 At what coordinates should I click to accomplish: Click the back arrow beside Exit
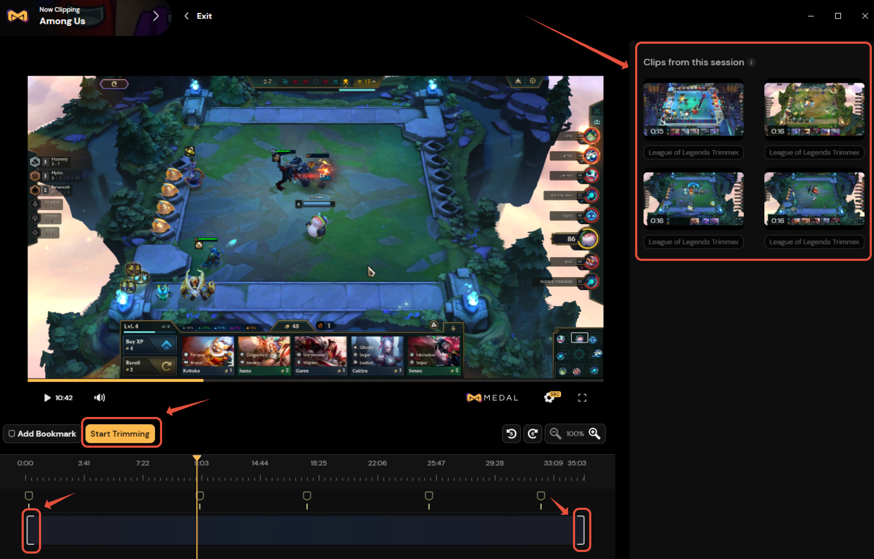coord(186,16)
